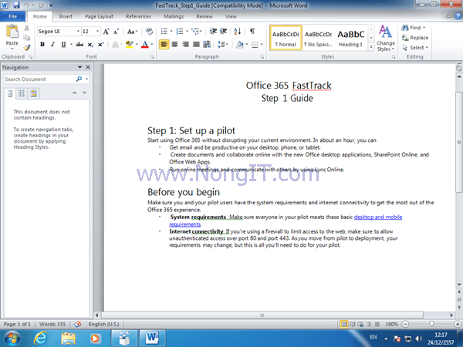
Task: Increase paragraph indent
Action: tap(224, 32)
